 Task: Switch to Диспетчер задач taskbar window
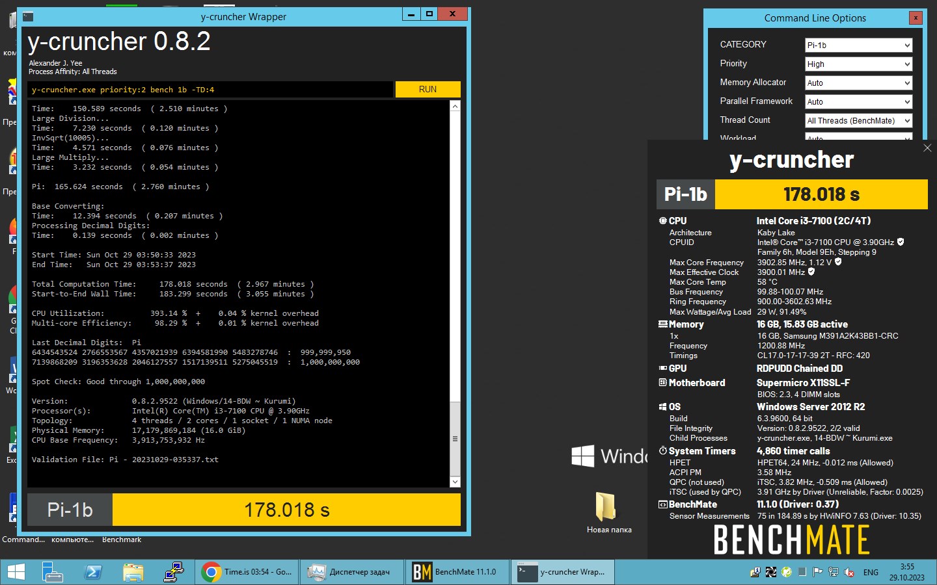[351, 572]
